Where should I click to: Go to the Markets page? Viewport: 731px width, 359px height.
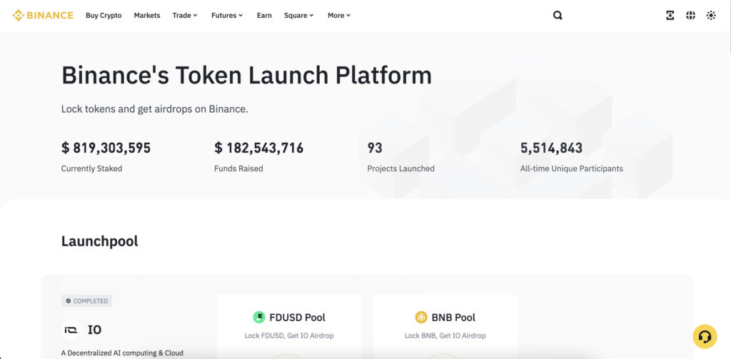147,16
